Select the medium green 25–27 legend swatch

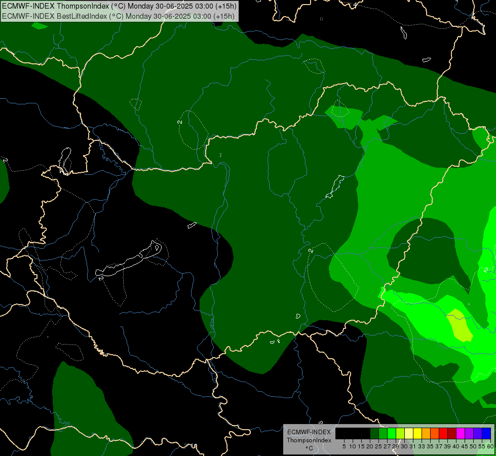point(383,433)
